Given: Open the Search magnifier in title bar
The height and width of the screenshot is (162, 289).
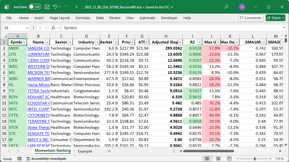Looking at the screenshot, I should [x=226, y=7].
